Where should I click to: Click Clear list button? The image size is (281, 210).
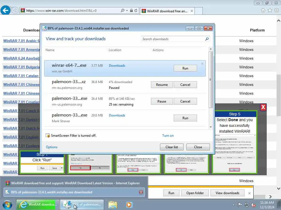pyautogui.click(x=172, y=147)
